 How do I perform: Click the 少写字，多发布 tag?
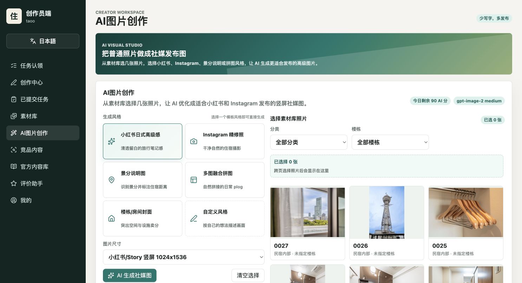[494, 18]
